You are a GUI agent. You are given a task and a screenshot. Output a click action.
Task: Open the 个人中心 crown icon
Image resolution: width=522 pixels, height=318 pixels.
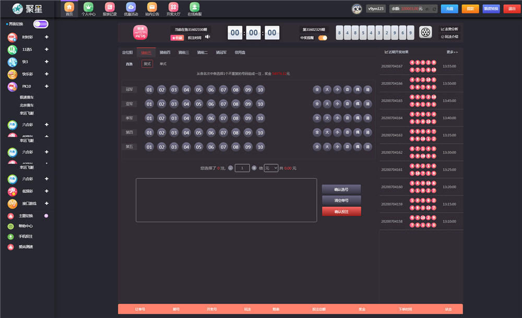pos(88,7)
